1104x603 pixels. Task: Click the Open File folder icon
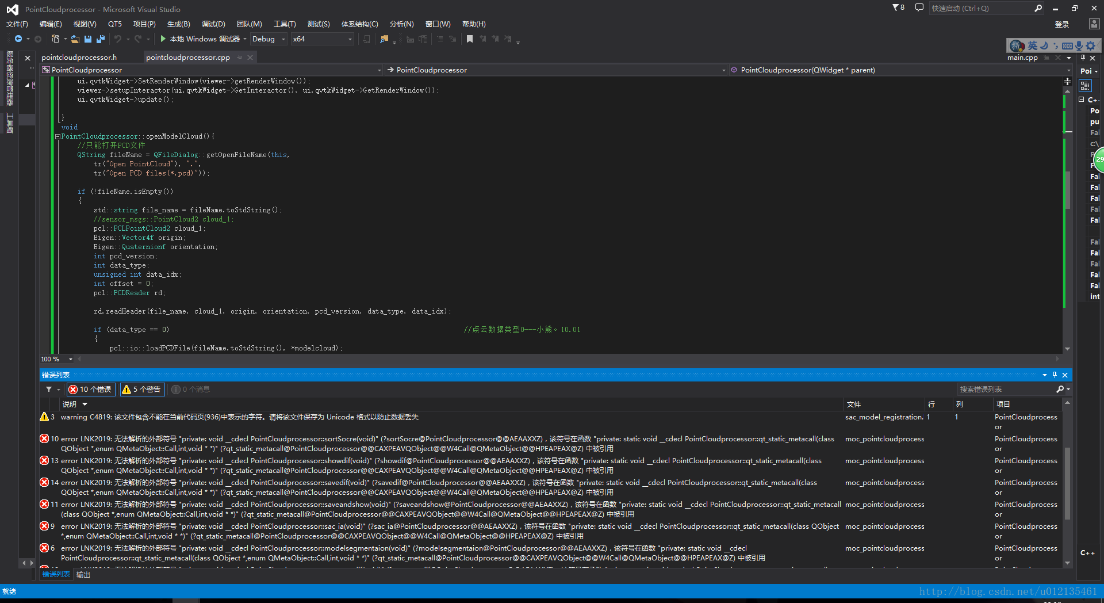[x=75, y=39]
